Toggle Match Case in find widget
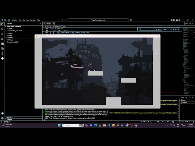This screenshot has width=195, height=146. tap(156, 30)
